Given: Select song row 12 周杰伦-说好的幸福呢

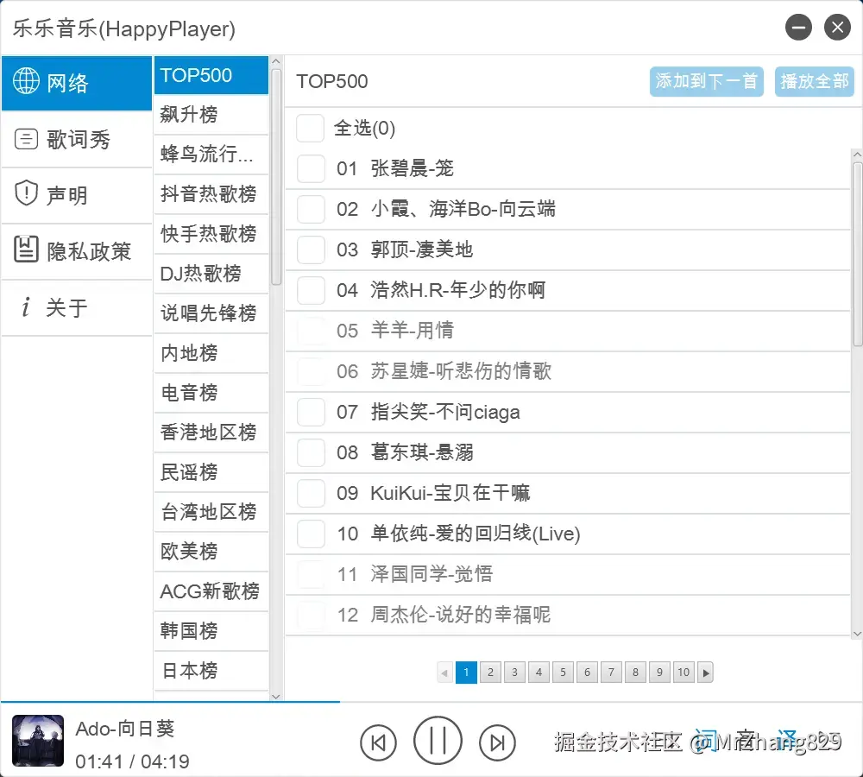Looking at the screenshot, I should pyautogui.click(x=568, y=615).
